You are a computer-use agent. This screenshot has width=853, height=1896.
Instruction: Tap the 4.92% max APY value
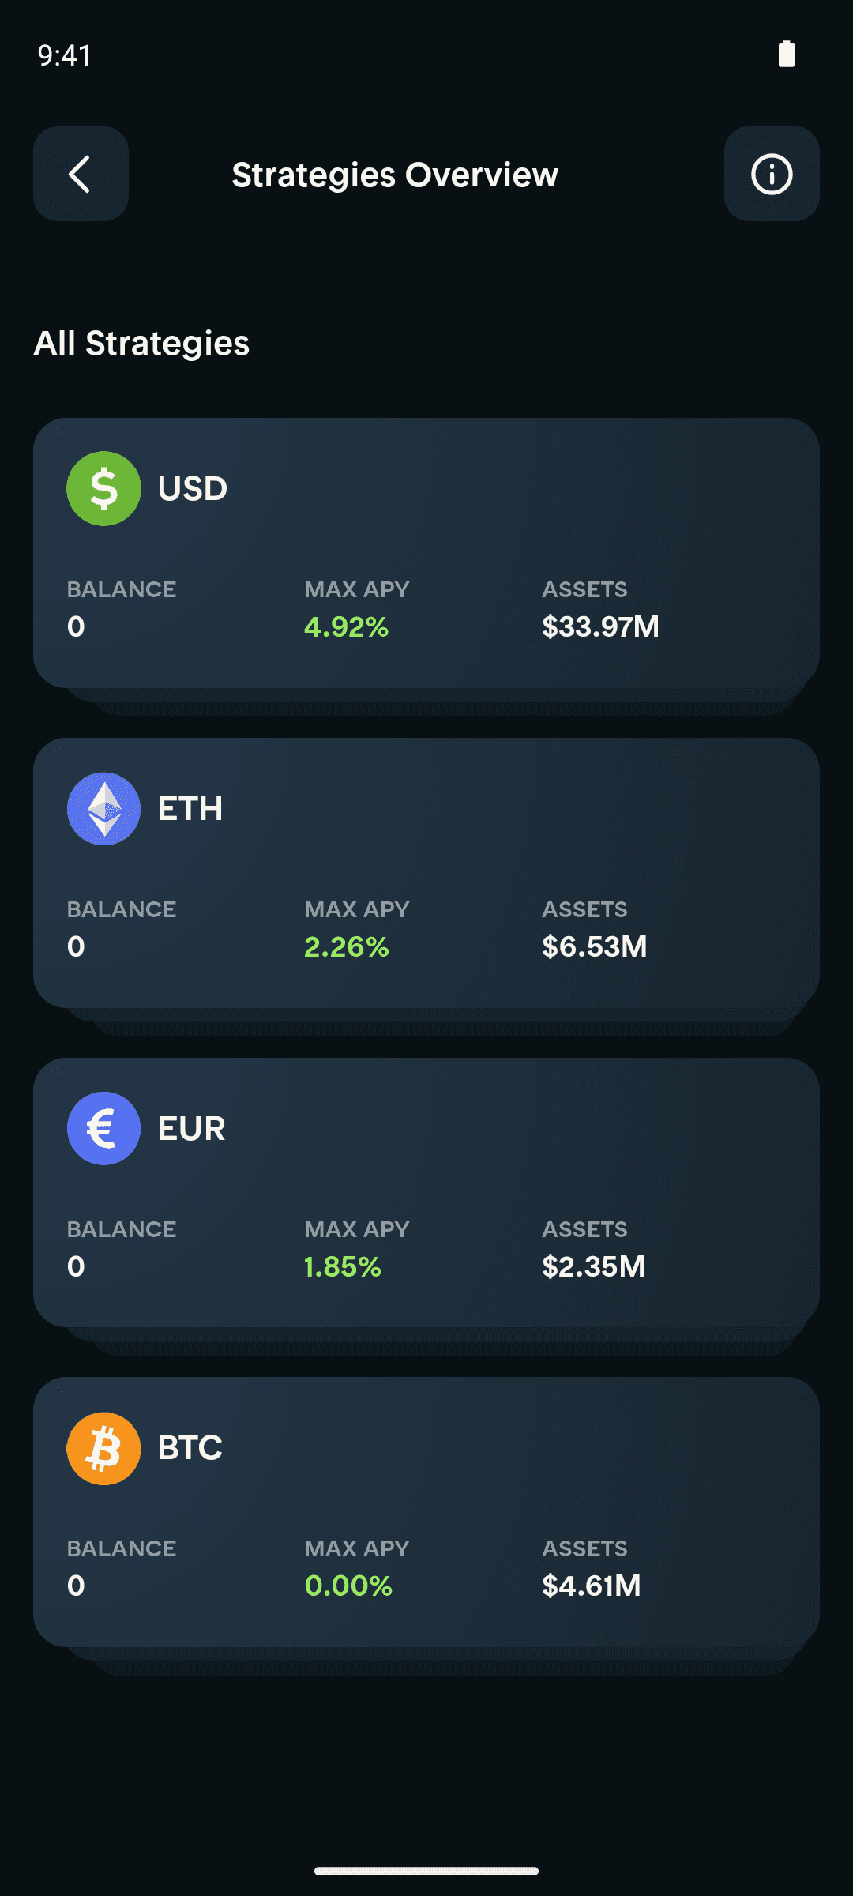point(346,626)
